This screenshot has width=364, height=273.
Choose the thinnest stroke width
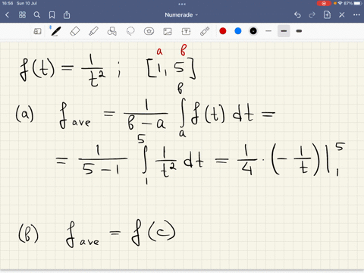click(x=268, y=31)
